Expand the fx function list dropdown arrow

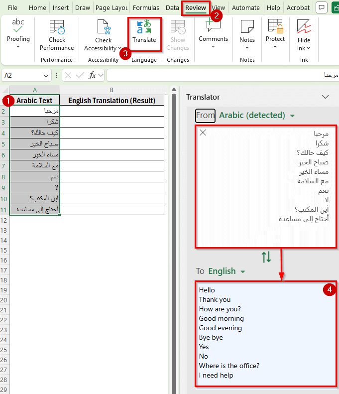(x=101, y=75)
